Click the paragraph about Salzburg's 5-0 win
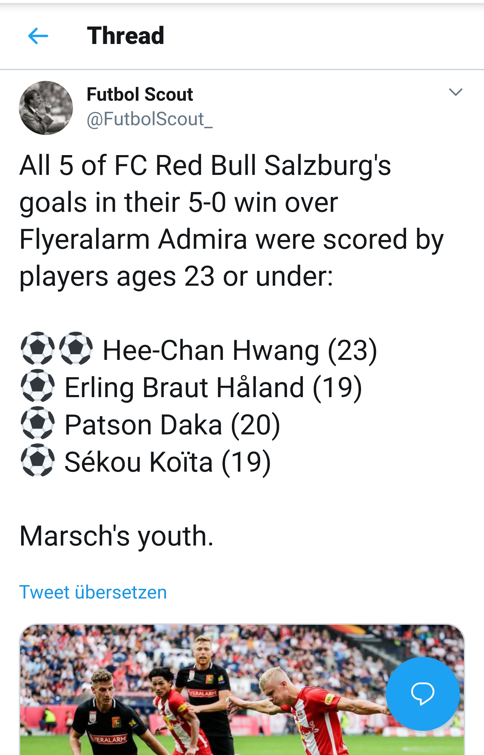Screen dimensions: 484x755 point(232,221)
